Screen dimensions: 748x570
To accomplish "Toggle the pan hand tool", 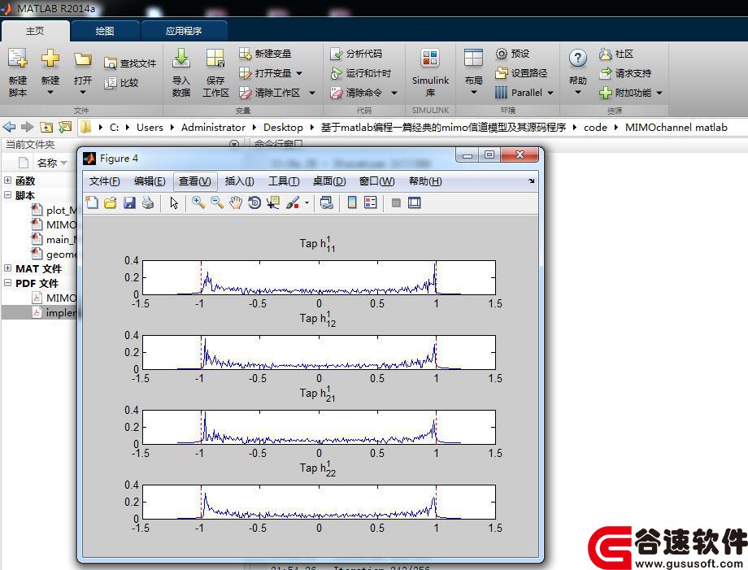I will coord(236,202).
